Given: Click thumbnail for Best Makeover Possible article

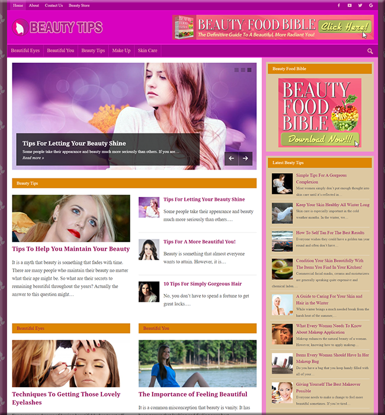Looking at the screenshot, I should coord(282,392).
